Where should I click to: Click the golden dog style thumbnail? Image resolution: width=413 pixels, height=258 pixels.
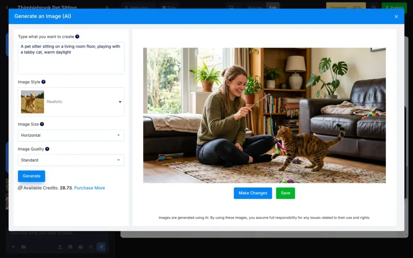pos(32,102)
